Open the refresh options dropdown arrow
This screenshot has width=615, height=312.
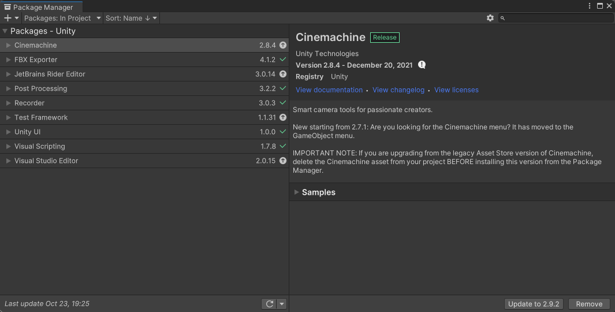[282, 304]
